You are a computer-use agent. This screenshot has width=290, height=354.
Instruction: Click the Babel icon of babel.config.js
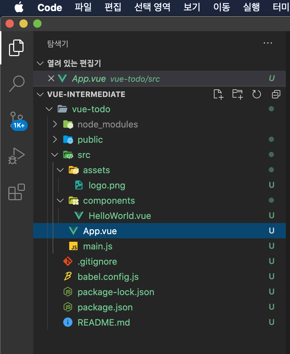tap(67, 276)
